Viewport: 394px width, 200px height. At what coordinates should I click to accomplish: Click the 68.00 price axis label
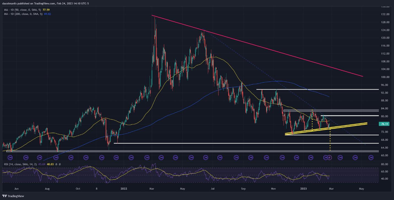[385, 140]
